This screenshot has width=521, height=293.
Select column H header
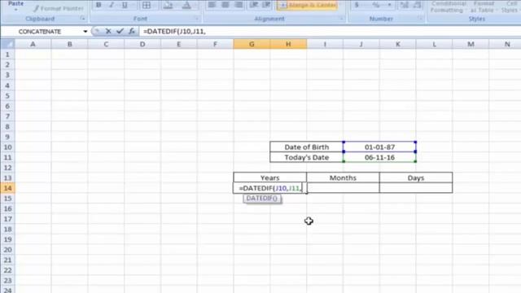point(288,44)
